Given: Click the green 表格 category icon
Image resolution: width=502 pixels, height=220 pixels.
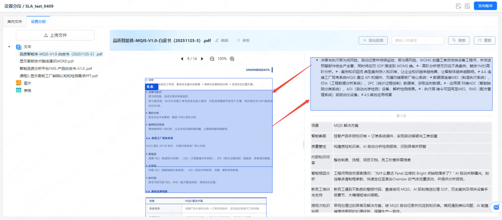Looking at the screenshot, I should click(x=19, y=90).
